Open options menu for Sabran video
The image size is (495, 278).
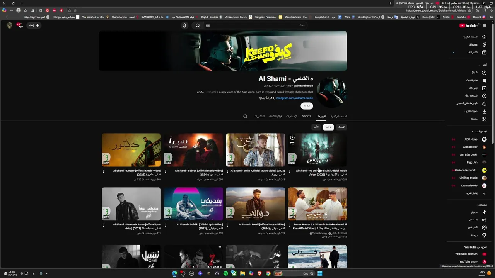click(165, 171)
